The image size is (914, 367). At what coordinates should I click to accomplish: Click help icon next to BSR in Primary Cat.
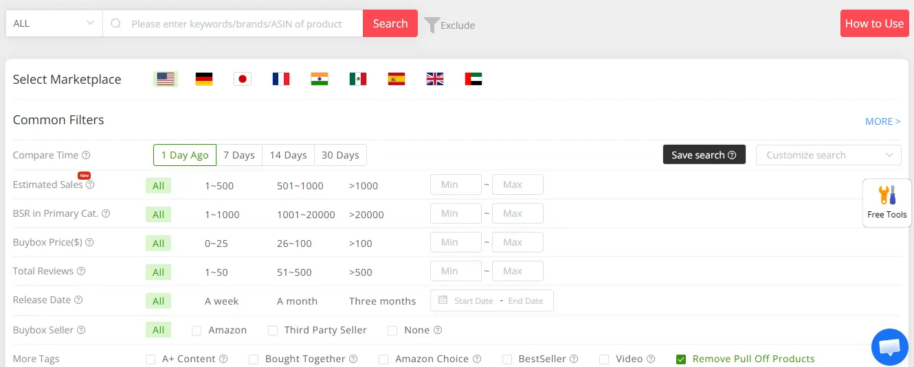tap(106, 213)
